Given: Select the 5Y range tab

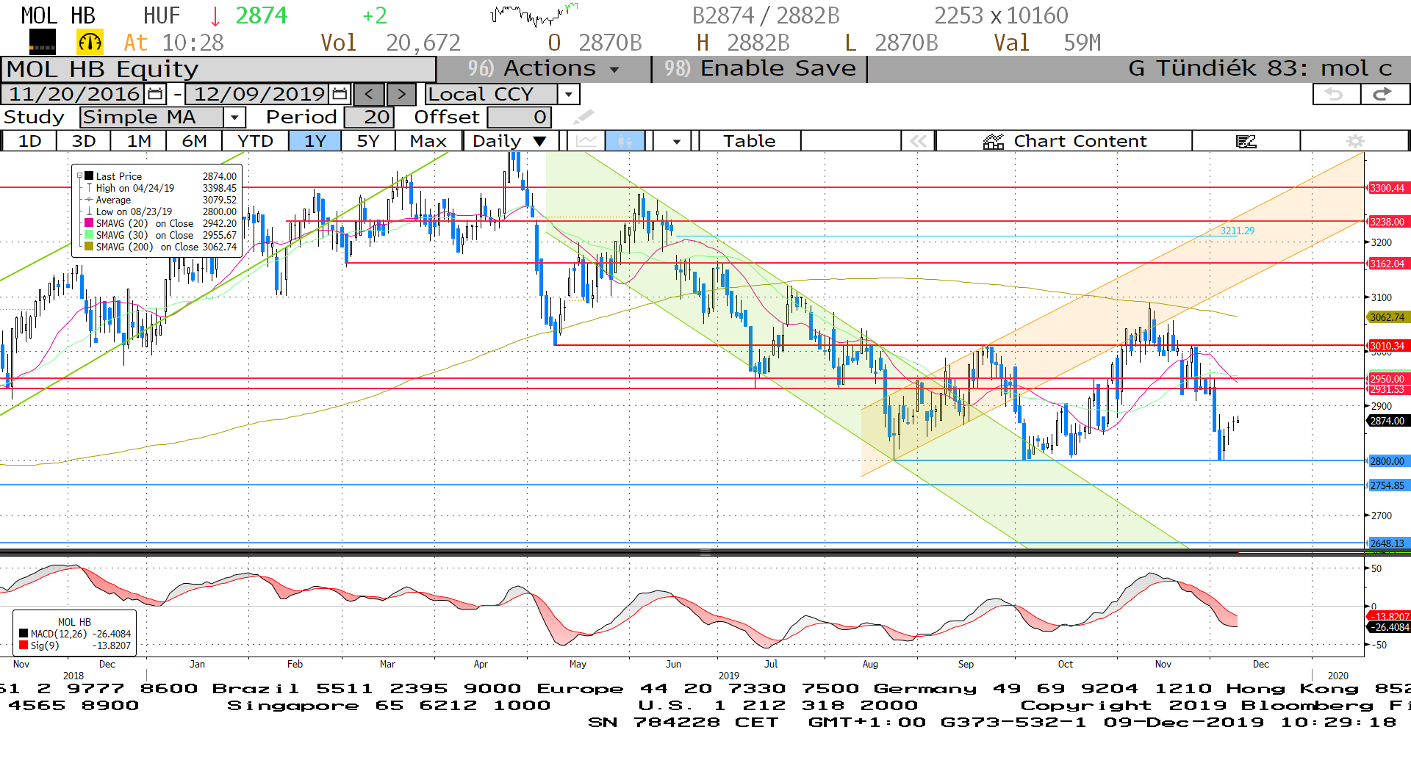Looking at the screenshot, I should coord(368,141).
